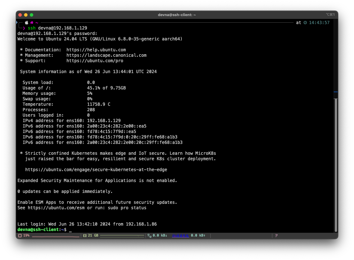Viewport: 354px width, 260px height.
Task: Click the Apple logo in the prompt line
Action: (x=27, y=22)
